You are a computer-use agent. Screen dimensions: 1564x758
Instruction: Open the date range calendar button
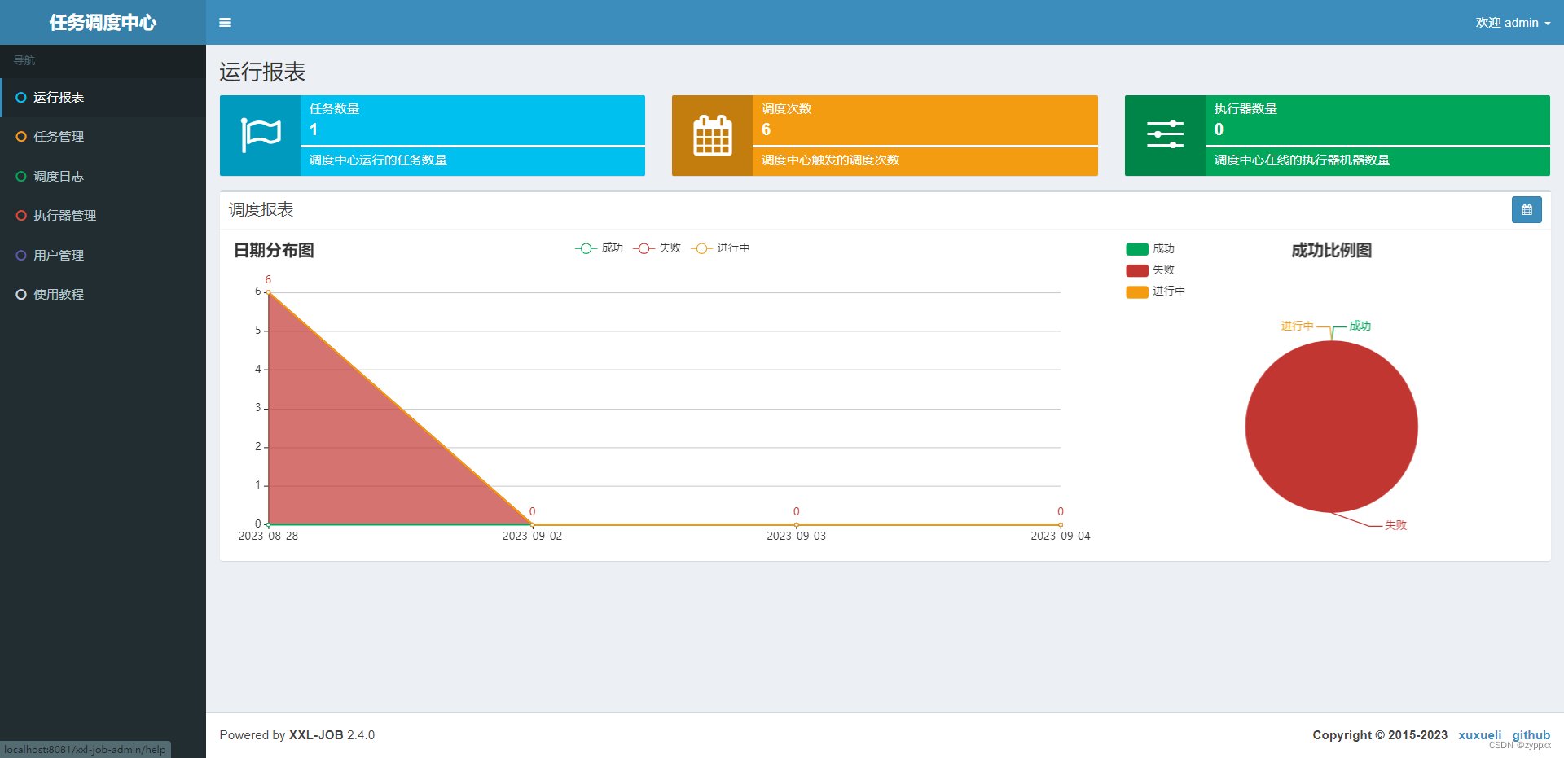click(1527, 210)
